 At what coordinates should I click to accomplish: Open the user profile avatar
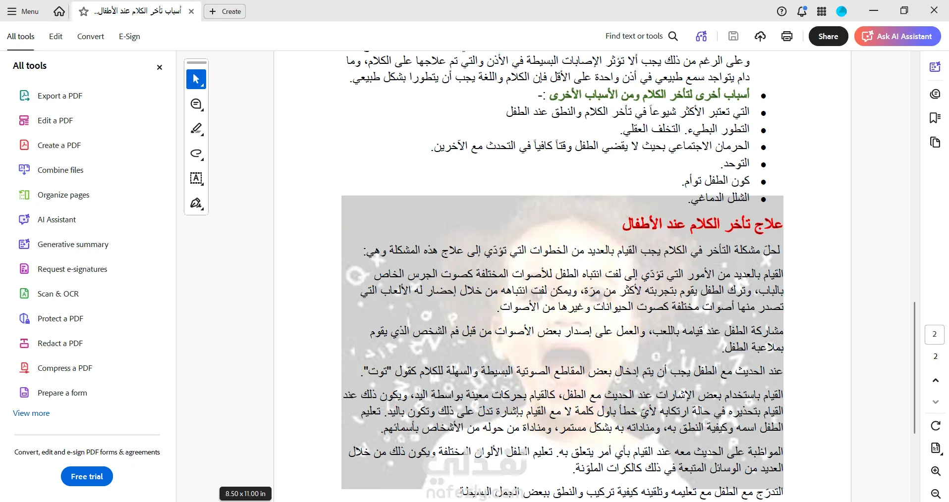(x=841, y=11)
